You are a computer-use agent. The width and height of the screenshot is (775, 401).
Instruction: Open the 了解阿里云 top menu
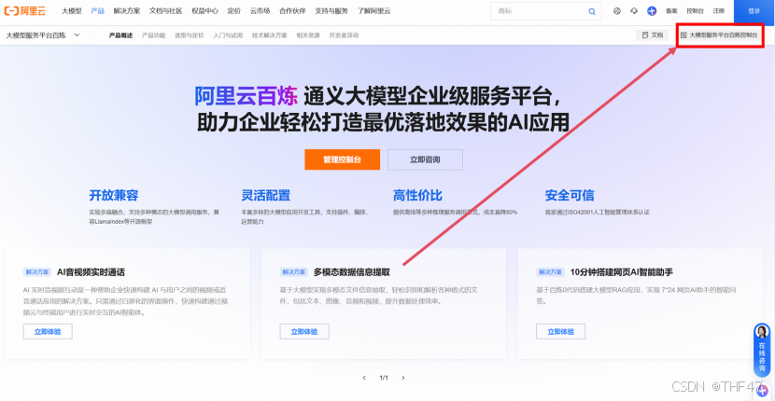pos(373,11)
